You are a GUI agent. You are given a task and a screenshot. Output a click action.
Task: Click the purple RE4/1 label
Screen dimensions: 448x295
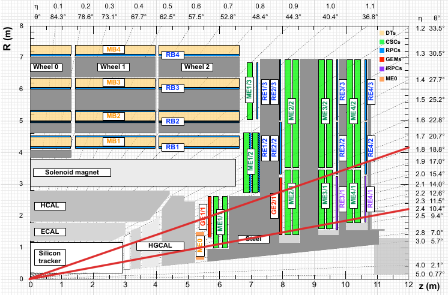pos(371,199)
